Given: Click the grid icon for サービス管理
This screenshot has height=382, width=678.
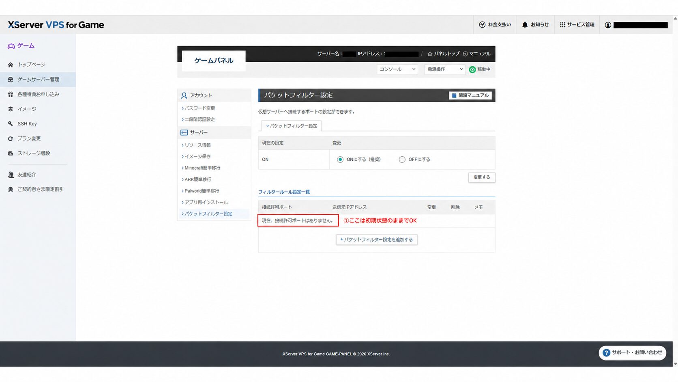Looking at the screenshot, I should coord(562,25).
